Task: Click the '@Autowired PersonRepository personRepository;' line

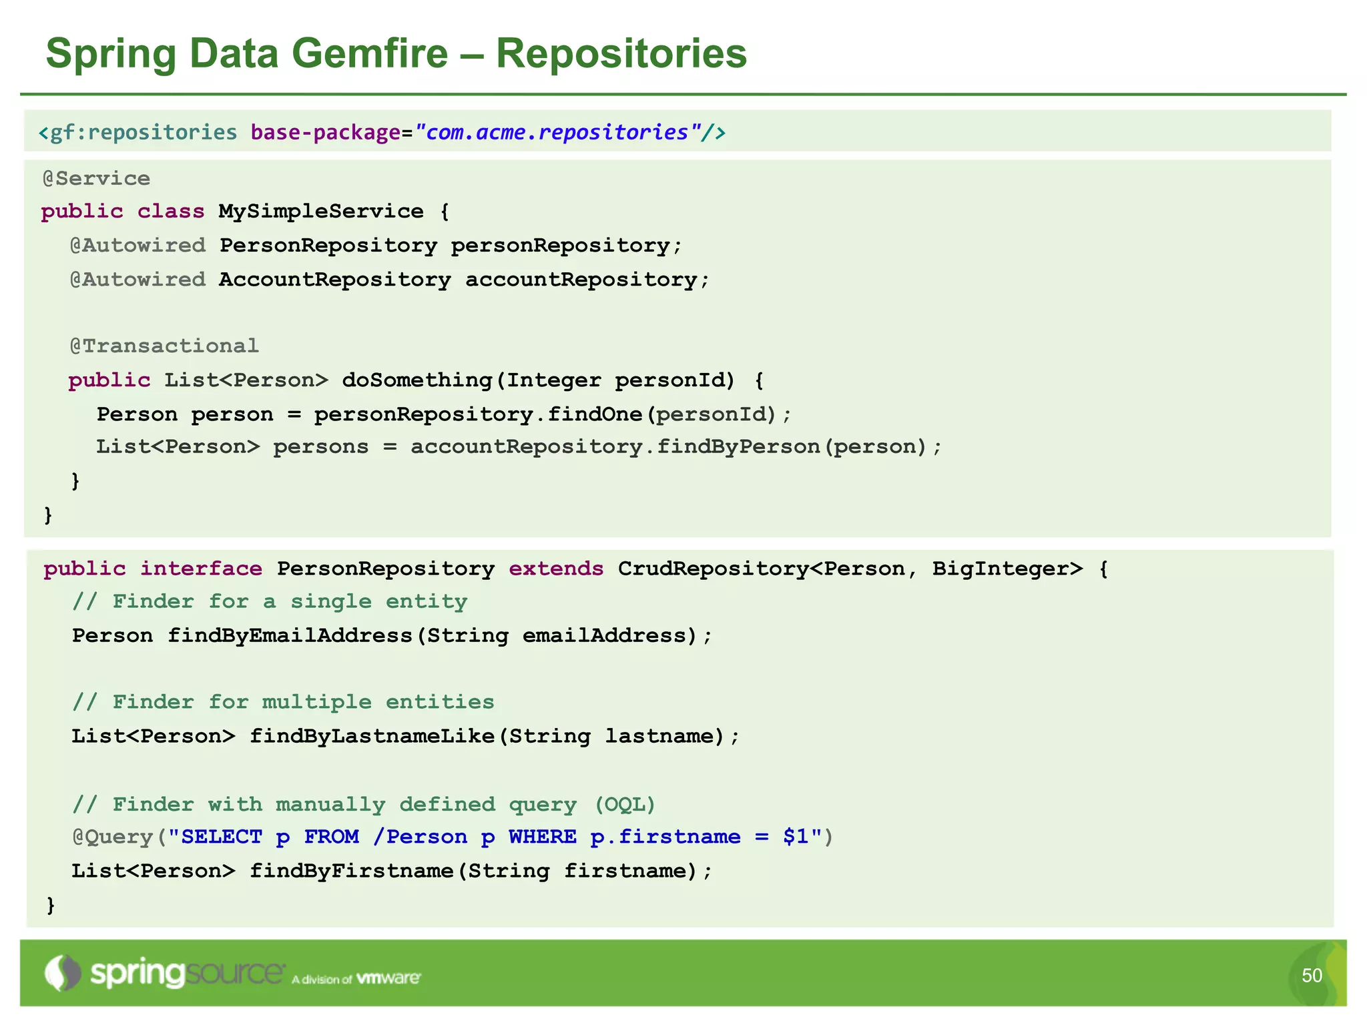Action: pos(376,246)
